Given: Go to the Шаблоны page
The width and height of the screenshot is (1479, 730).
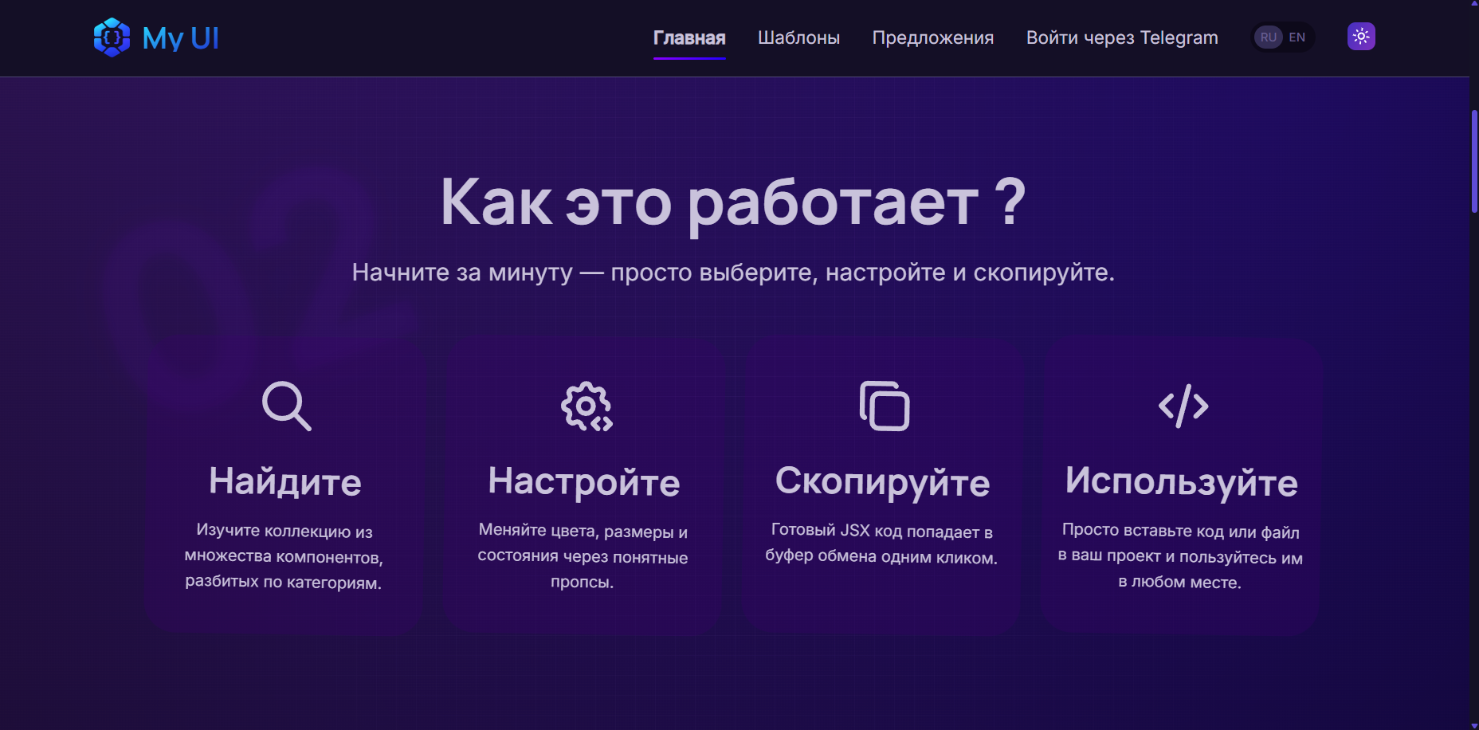Looking at the screenshot, I should (798, 37).
